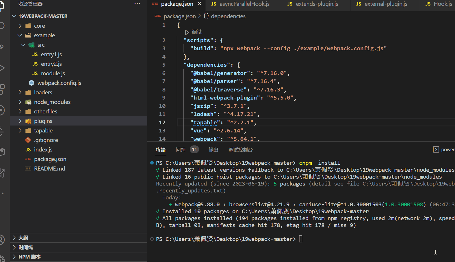Click the git icon of .gitignore file

[28, 140]
